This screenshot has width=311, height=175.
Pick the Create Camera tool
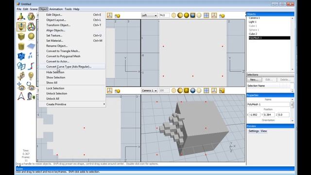(x=21, y=76)
